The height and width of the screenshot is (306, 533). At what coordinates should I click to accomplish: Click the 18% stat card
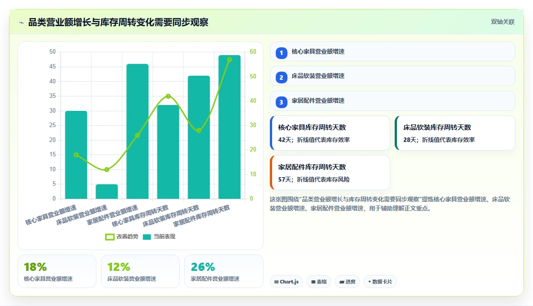point(57,271)
